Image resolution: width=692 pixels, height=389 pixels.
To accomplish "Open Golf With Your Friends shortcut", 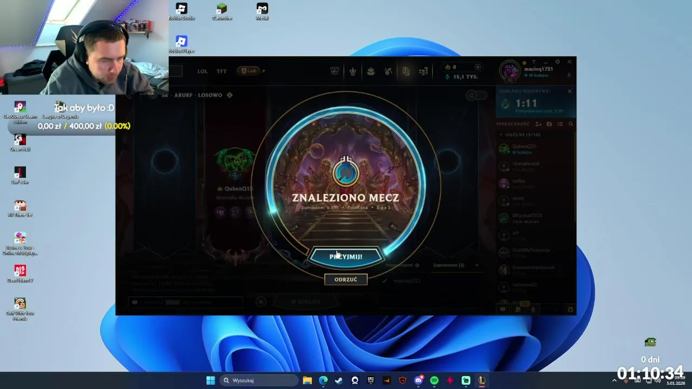I will pos(20,309).
